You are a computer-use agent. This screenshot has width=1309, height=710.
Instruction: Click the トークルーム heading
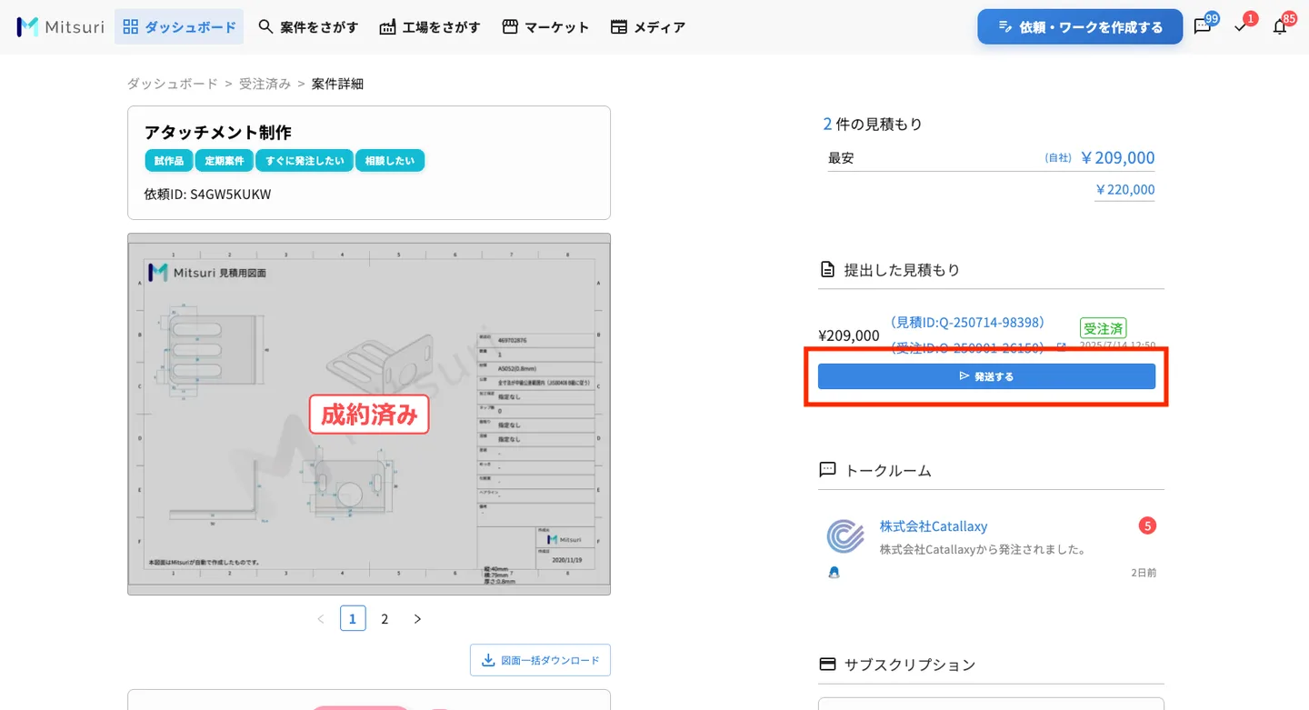tap(888, 470)
